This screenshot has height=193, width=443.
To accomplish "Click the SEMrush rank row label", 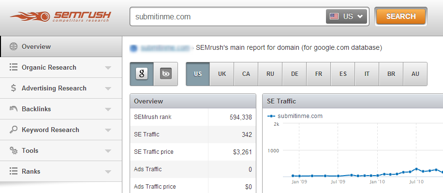I will tap(152, 117).
